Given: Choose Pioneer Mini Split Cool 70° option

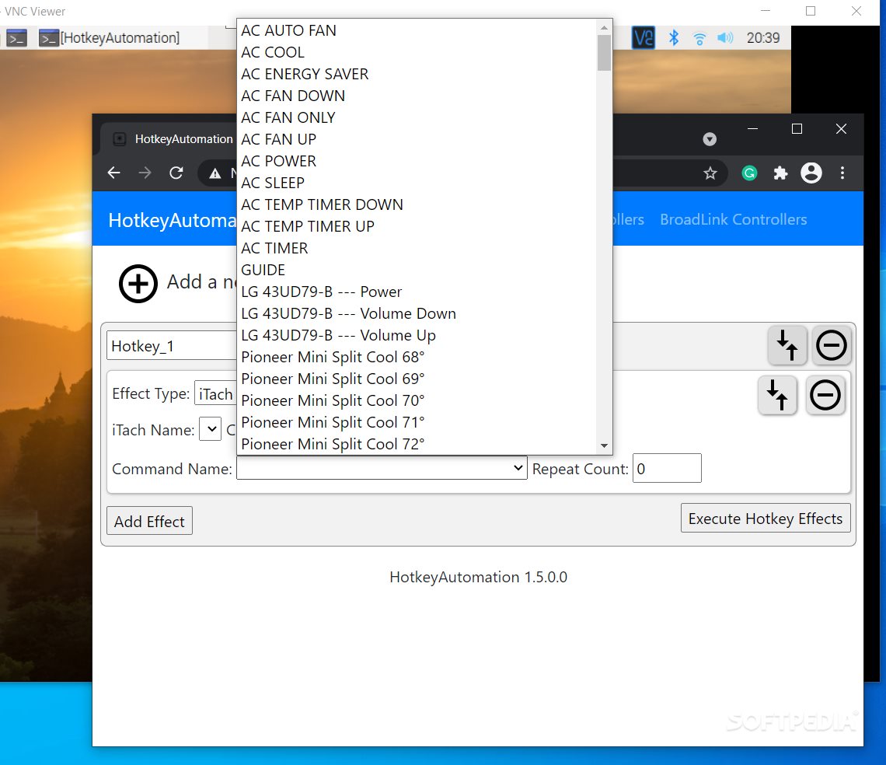Looking at the screenshot, I should pos(417,400).
